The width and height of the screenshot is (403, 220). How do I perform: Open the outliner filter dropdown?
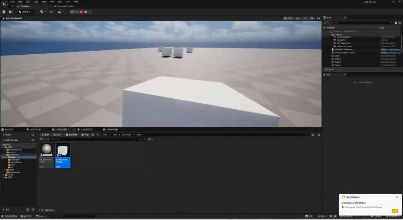(326, 23)
